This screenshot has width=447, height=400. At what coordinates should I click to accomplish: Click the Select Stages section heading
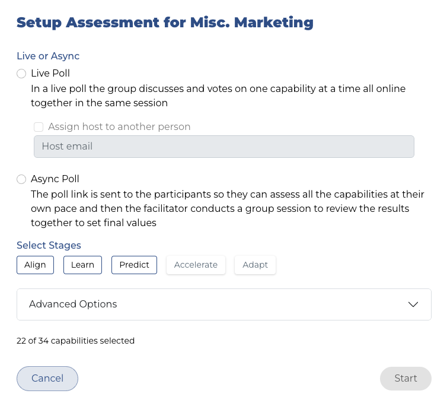[49, 245]
